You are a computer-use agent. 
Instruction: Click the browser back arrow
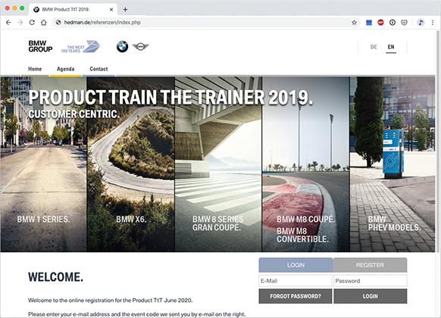(x=8, y=23)
